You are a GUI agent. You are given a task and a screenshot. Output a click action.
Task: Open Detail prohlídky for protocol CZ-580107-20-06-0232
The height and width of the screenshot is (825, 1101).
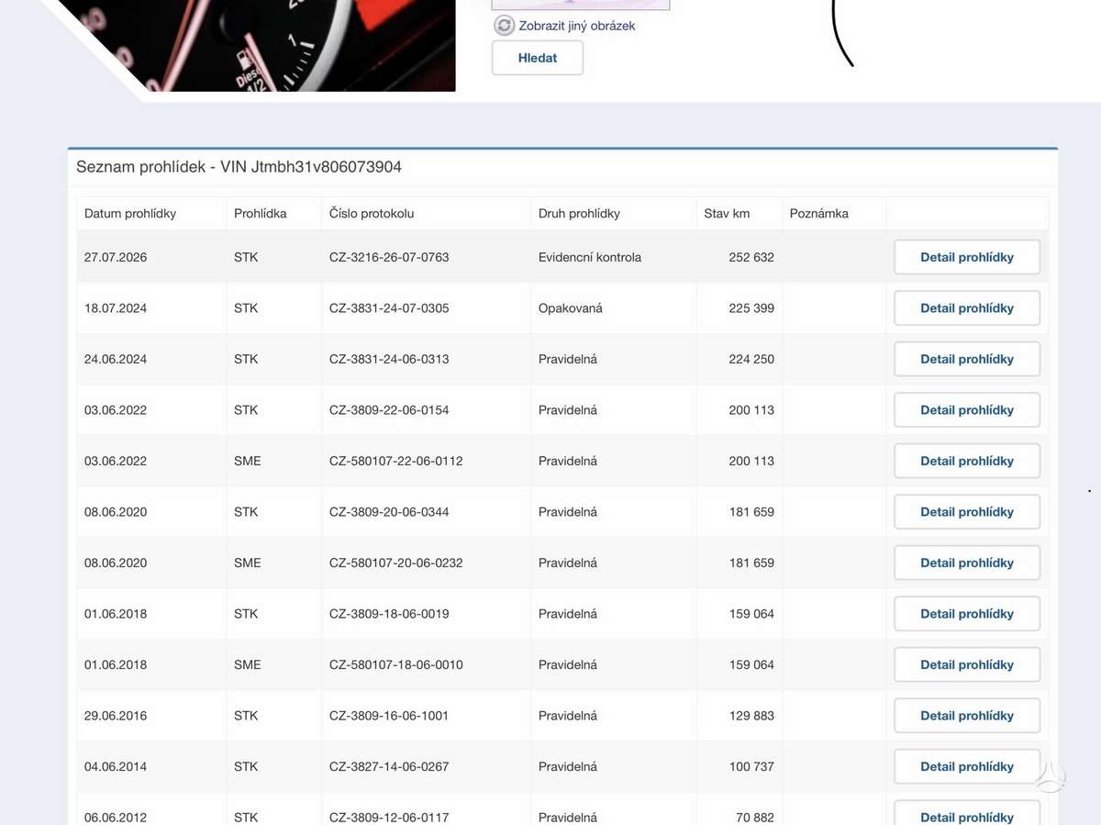click(967, 563)
